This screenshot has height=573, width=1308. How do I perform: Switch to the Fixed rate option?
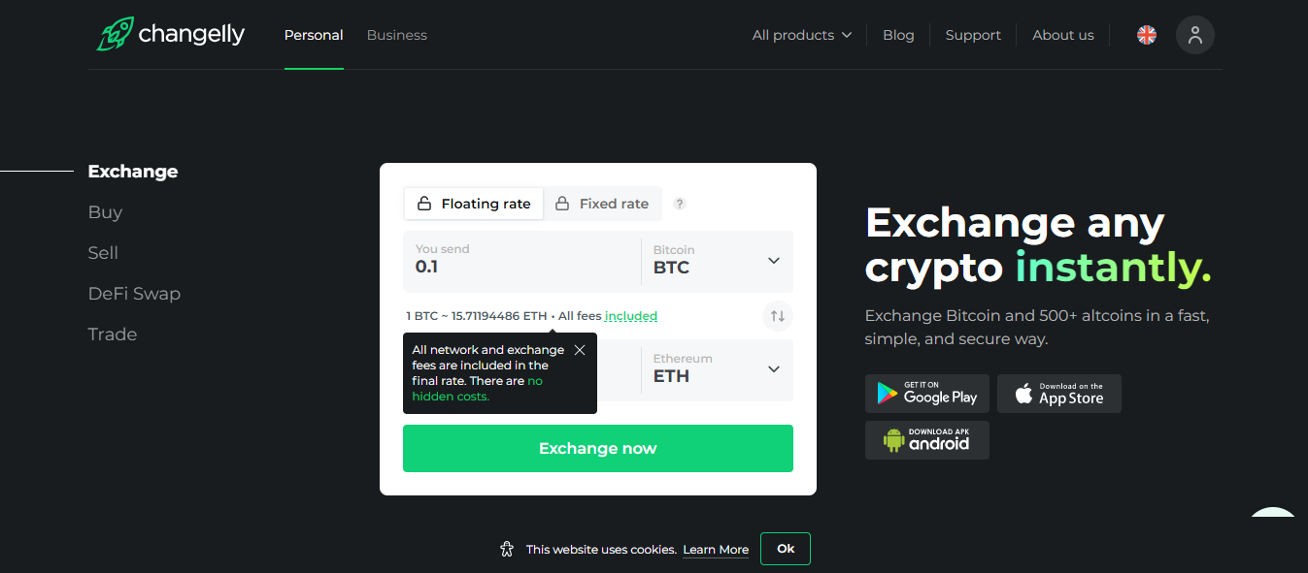pos(602,204)
